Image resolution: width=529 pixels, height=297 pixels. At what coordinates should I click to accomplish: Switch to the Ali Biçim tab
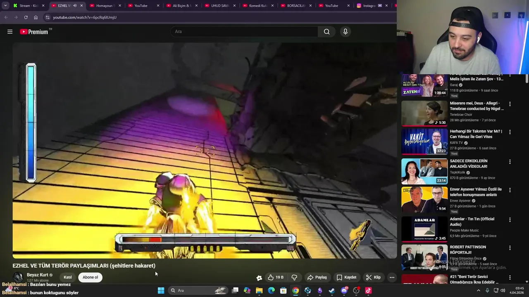click(182, 6)
